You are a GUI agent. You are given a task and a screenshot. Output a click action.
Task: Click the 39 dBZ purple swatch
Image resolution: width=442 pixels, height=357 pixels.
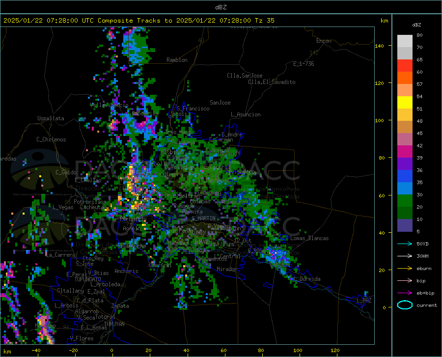(405, 164)
